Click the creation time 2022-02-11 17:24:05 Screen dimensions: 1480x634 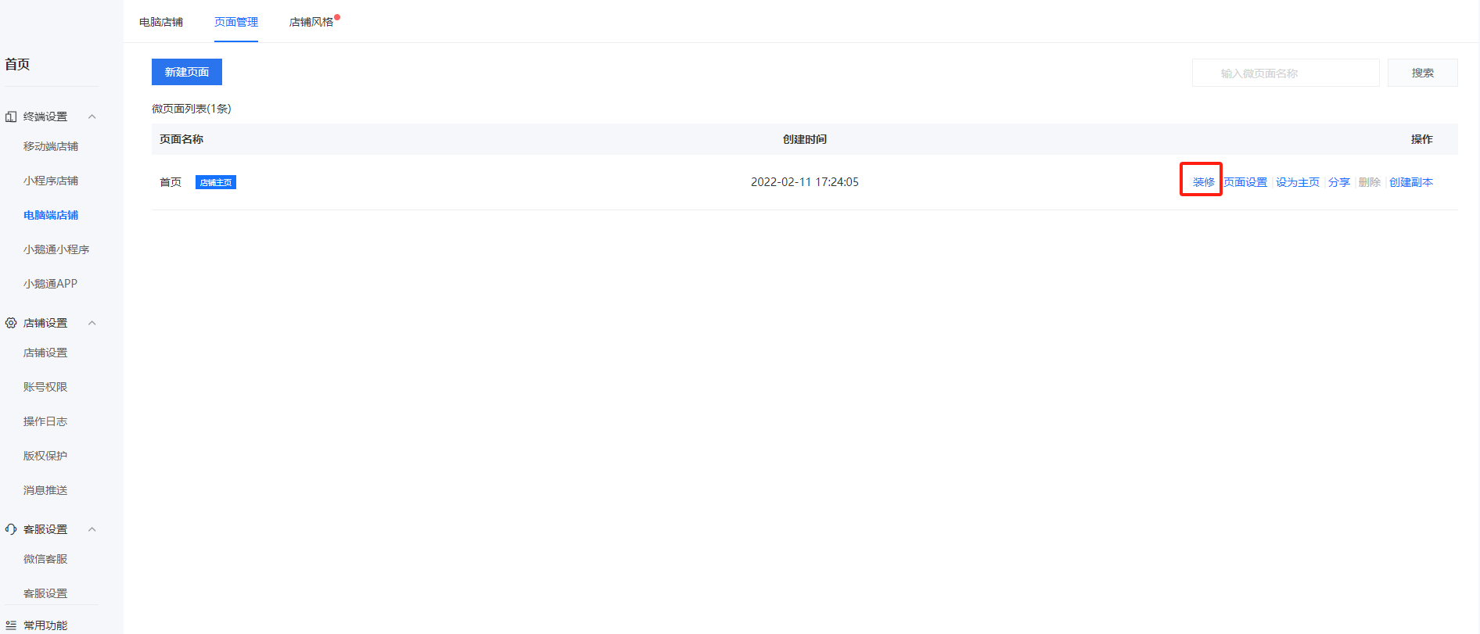pyautogui.click(x=805, y=182)
